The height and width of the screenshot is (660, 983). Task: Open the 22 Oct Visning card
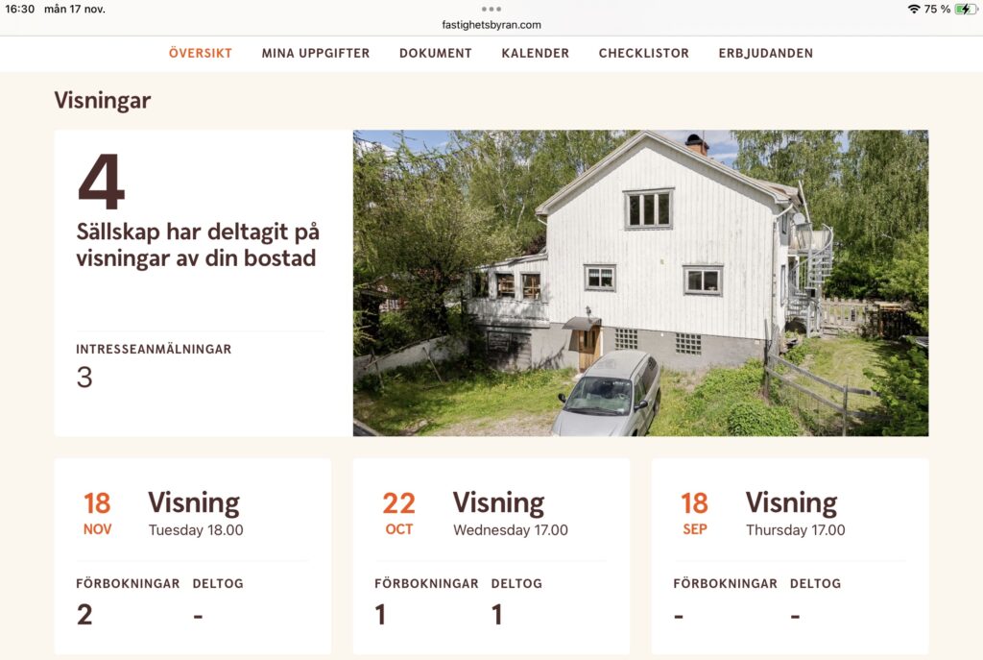[x=491, y=556]
